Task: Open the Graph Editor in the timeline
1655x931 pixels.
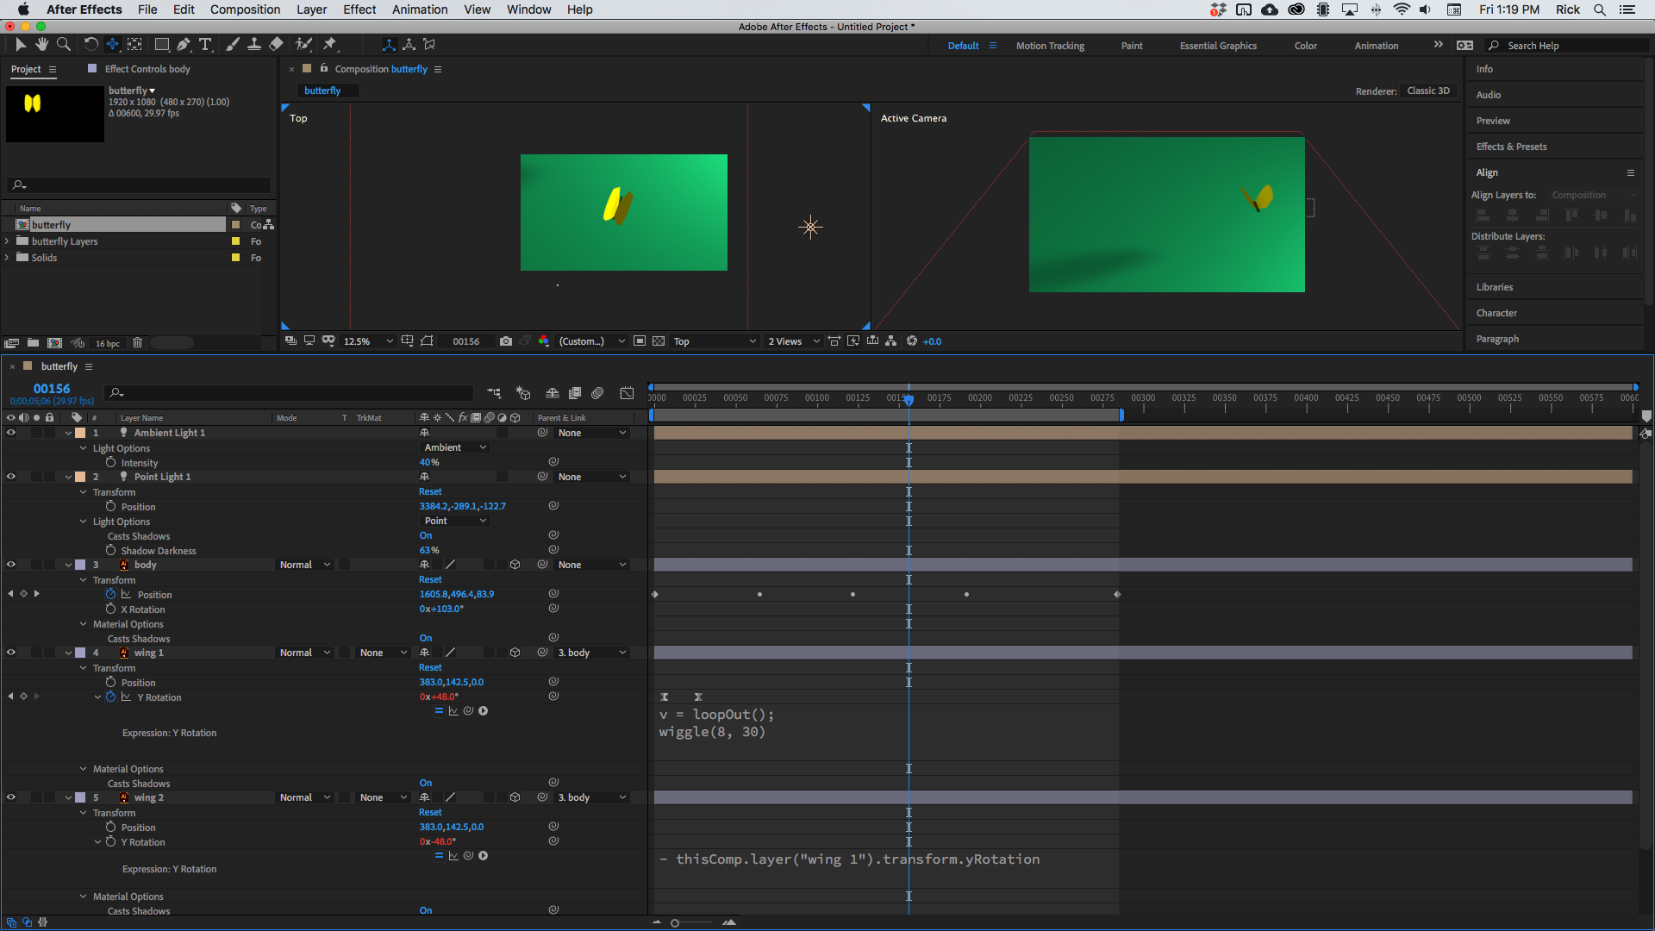Action: tap(627, 393)
